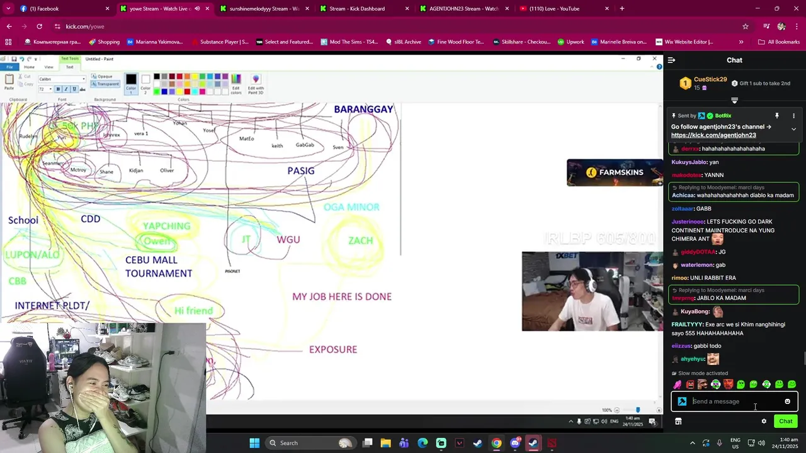Open the volume speaker tray icon
The width and height of the screenshot is (806, 453).
[x=761, y=443]
